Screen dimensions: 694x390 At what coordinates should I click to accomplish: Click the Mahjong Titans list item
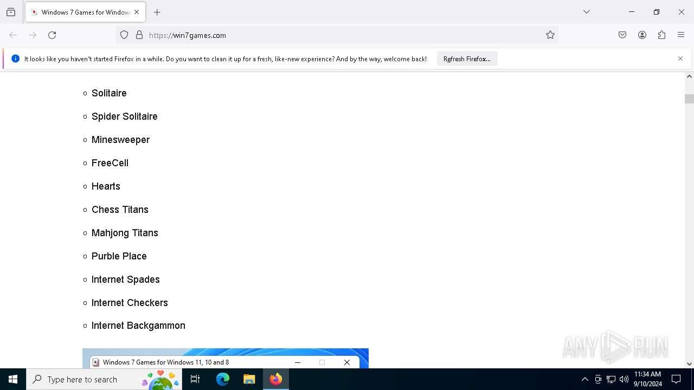click(x=125, y=233)
